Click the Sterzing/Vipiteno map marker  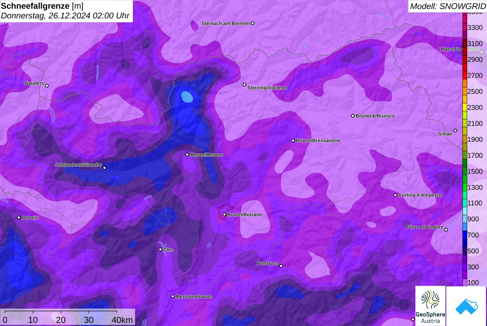tap(245, 84)
